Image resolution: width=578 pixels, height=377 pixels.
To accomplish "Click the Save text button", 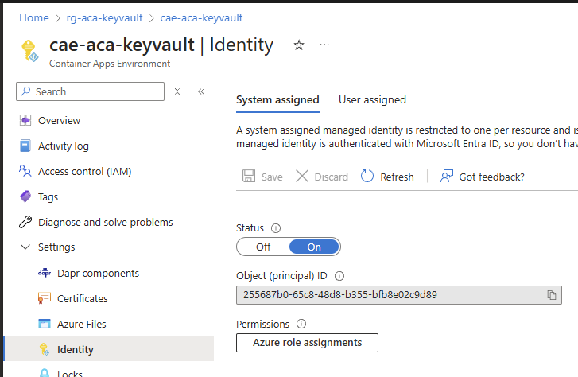I will [272, 177].
